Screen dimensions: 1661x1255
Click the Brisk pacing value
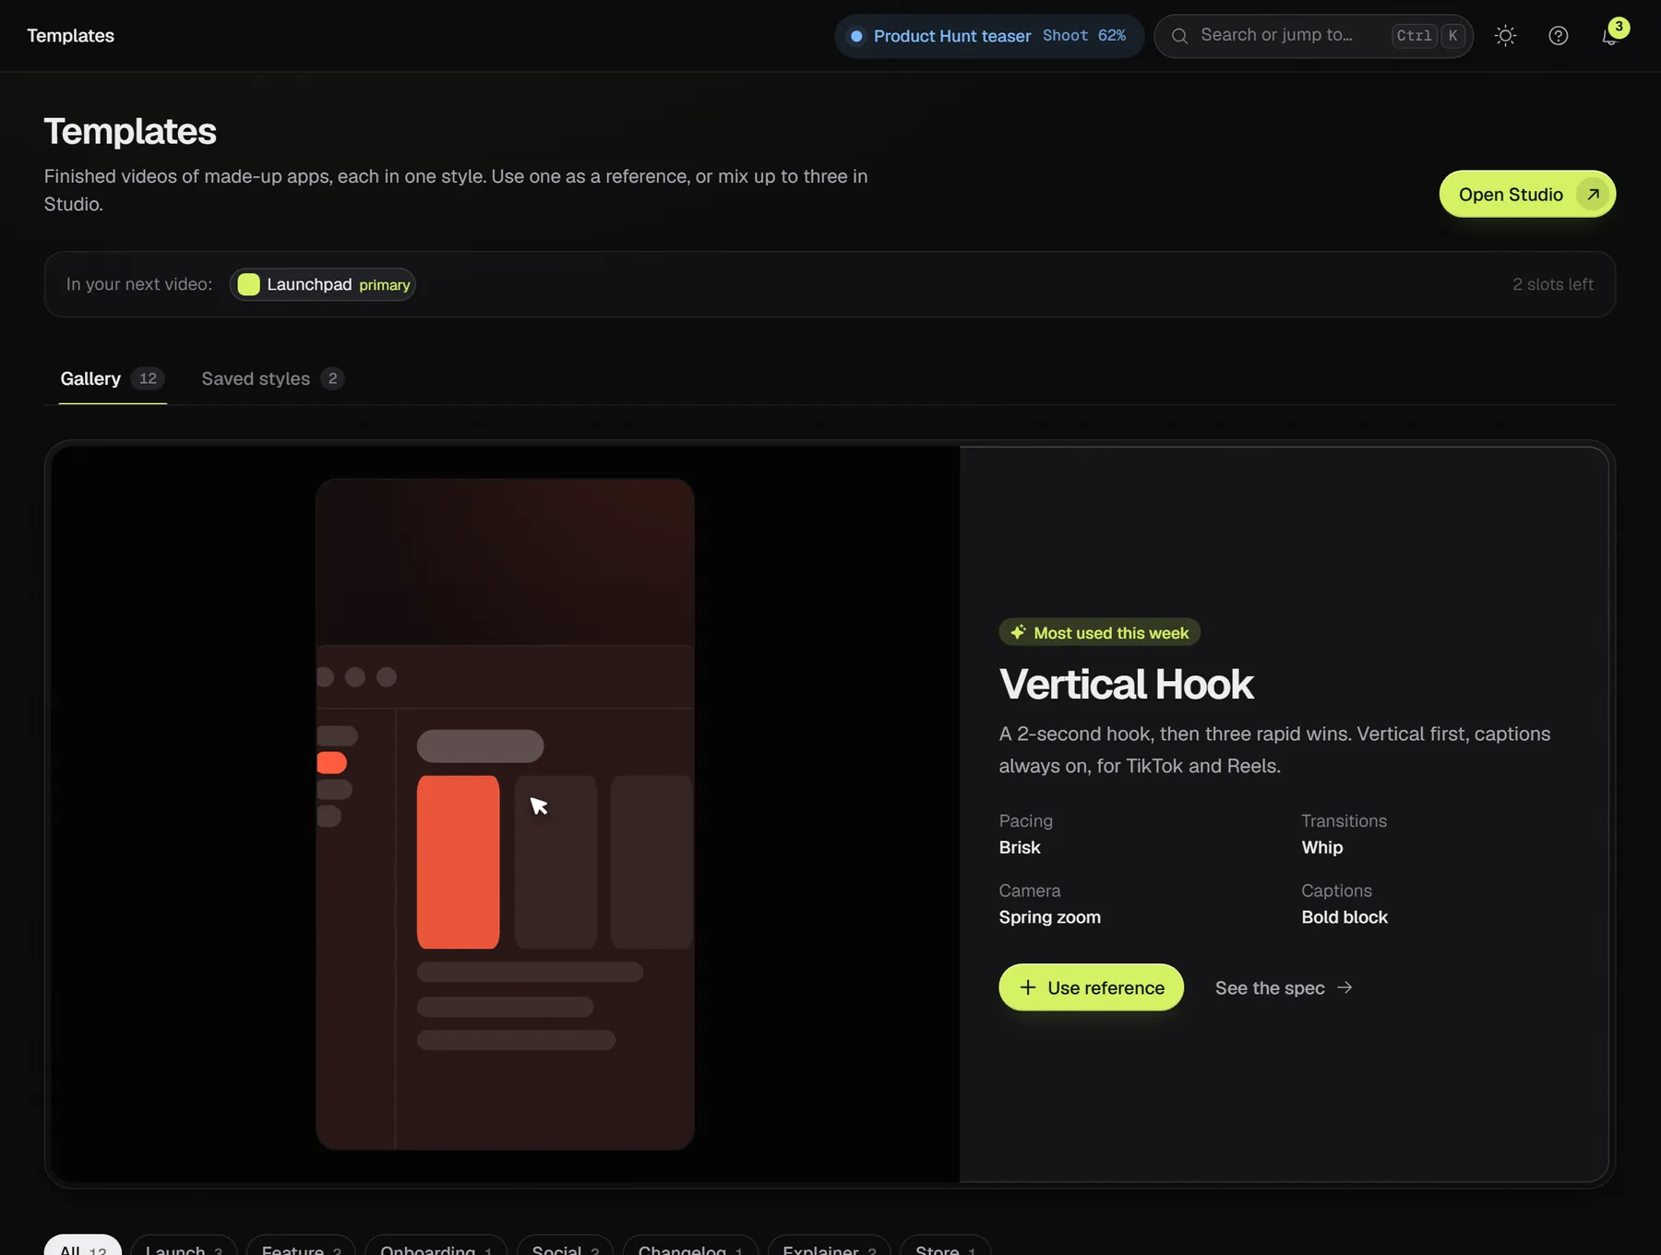1020,847
